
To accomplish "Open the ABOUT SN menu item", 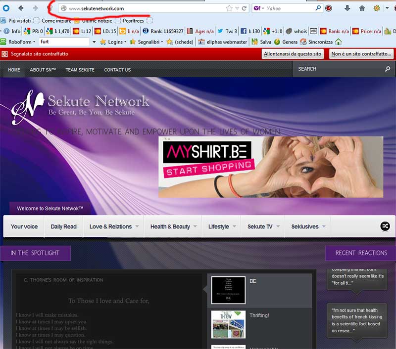I will coord(43,70).
